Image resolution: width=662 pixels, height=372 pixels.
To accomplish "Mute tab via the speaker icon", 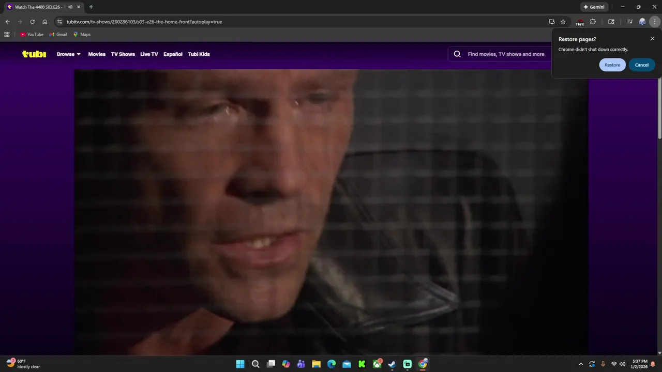I will pos(70,7).
